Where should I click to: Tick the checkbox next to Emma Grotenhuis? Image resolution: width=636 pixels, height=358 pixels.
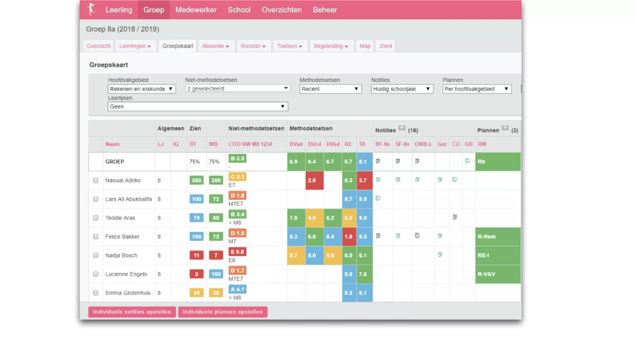[96, 293]
